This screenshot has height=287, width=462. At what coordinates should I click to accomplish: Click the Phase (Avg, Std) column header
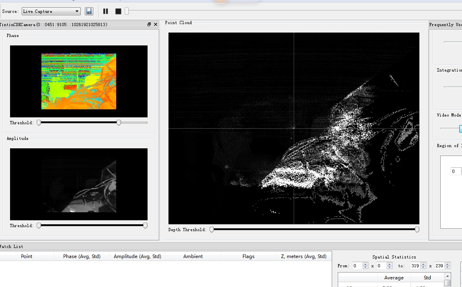point(82,256)
